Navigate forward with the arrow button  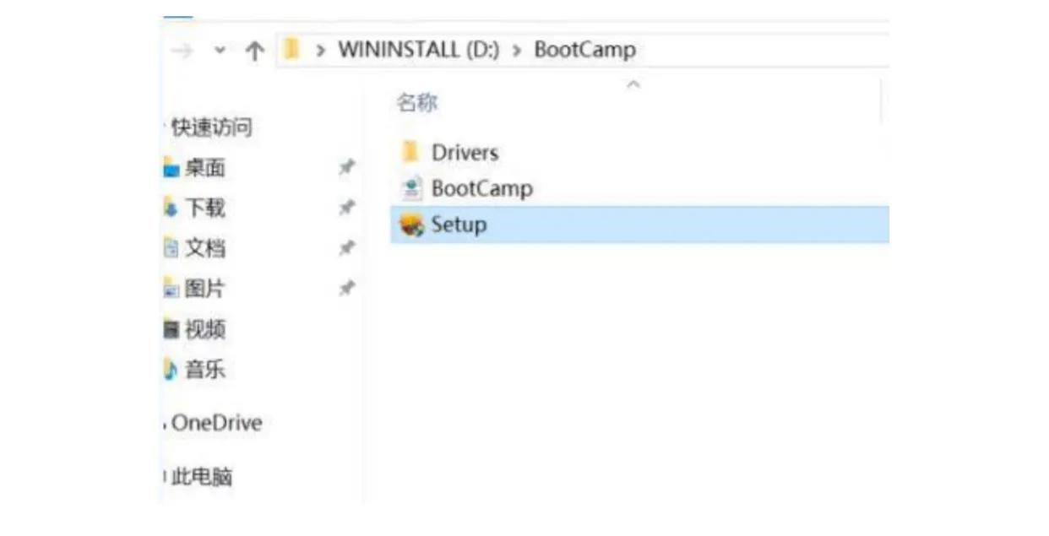182,51
